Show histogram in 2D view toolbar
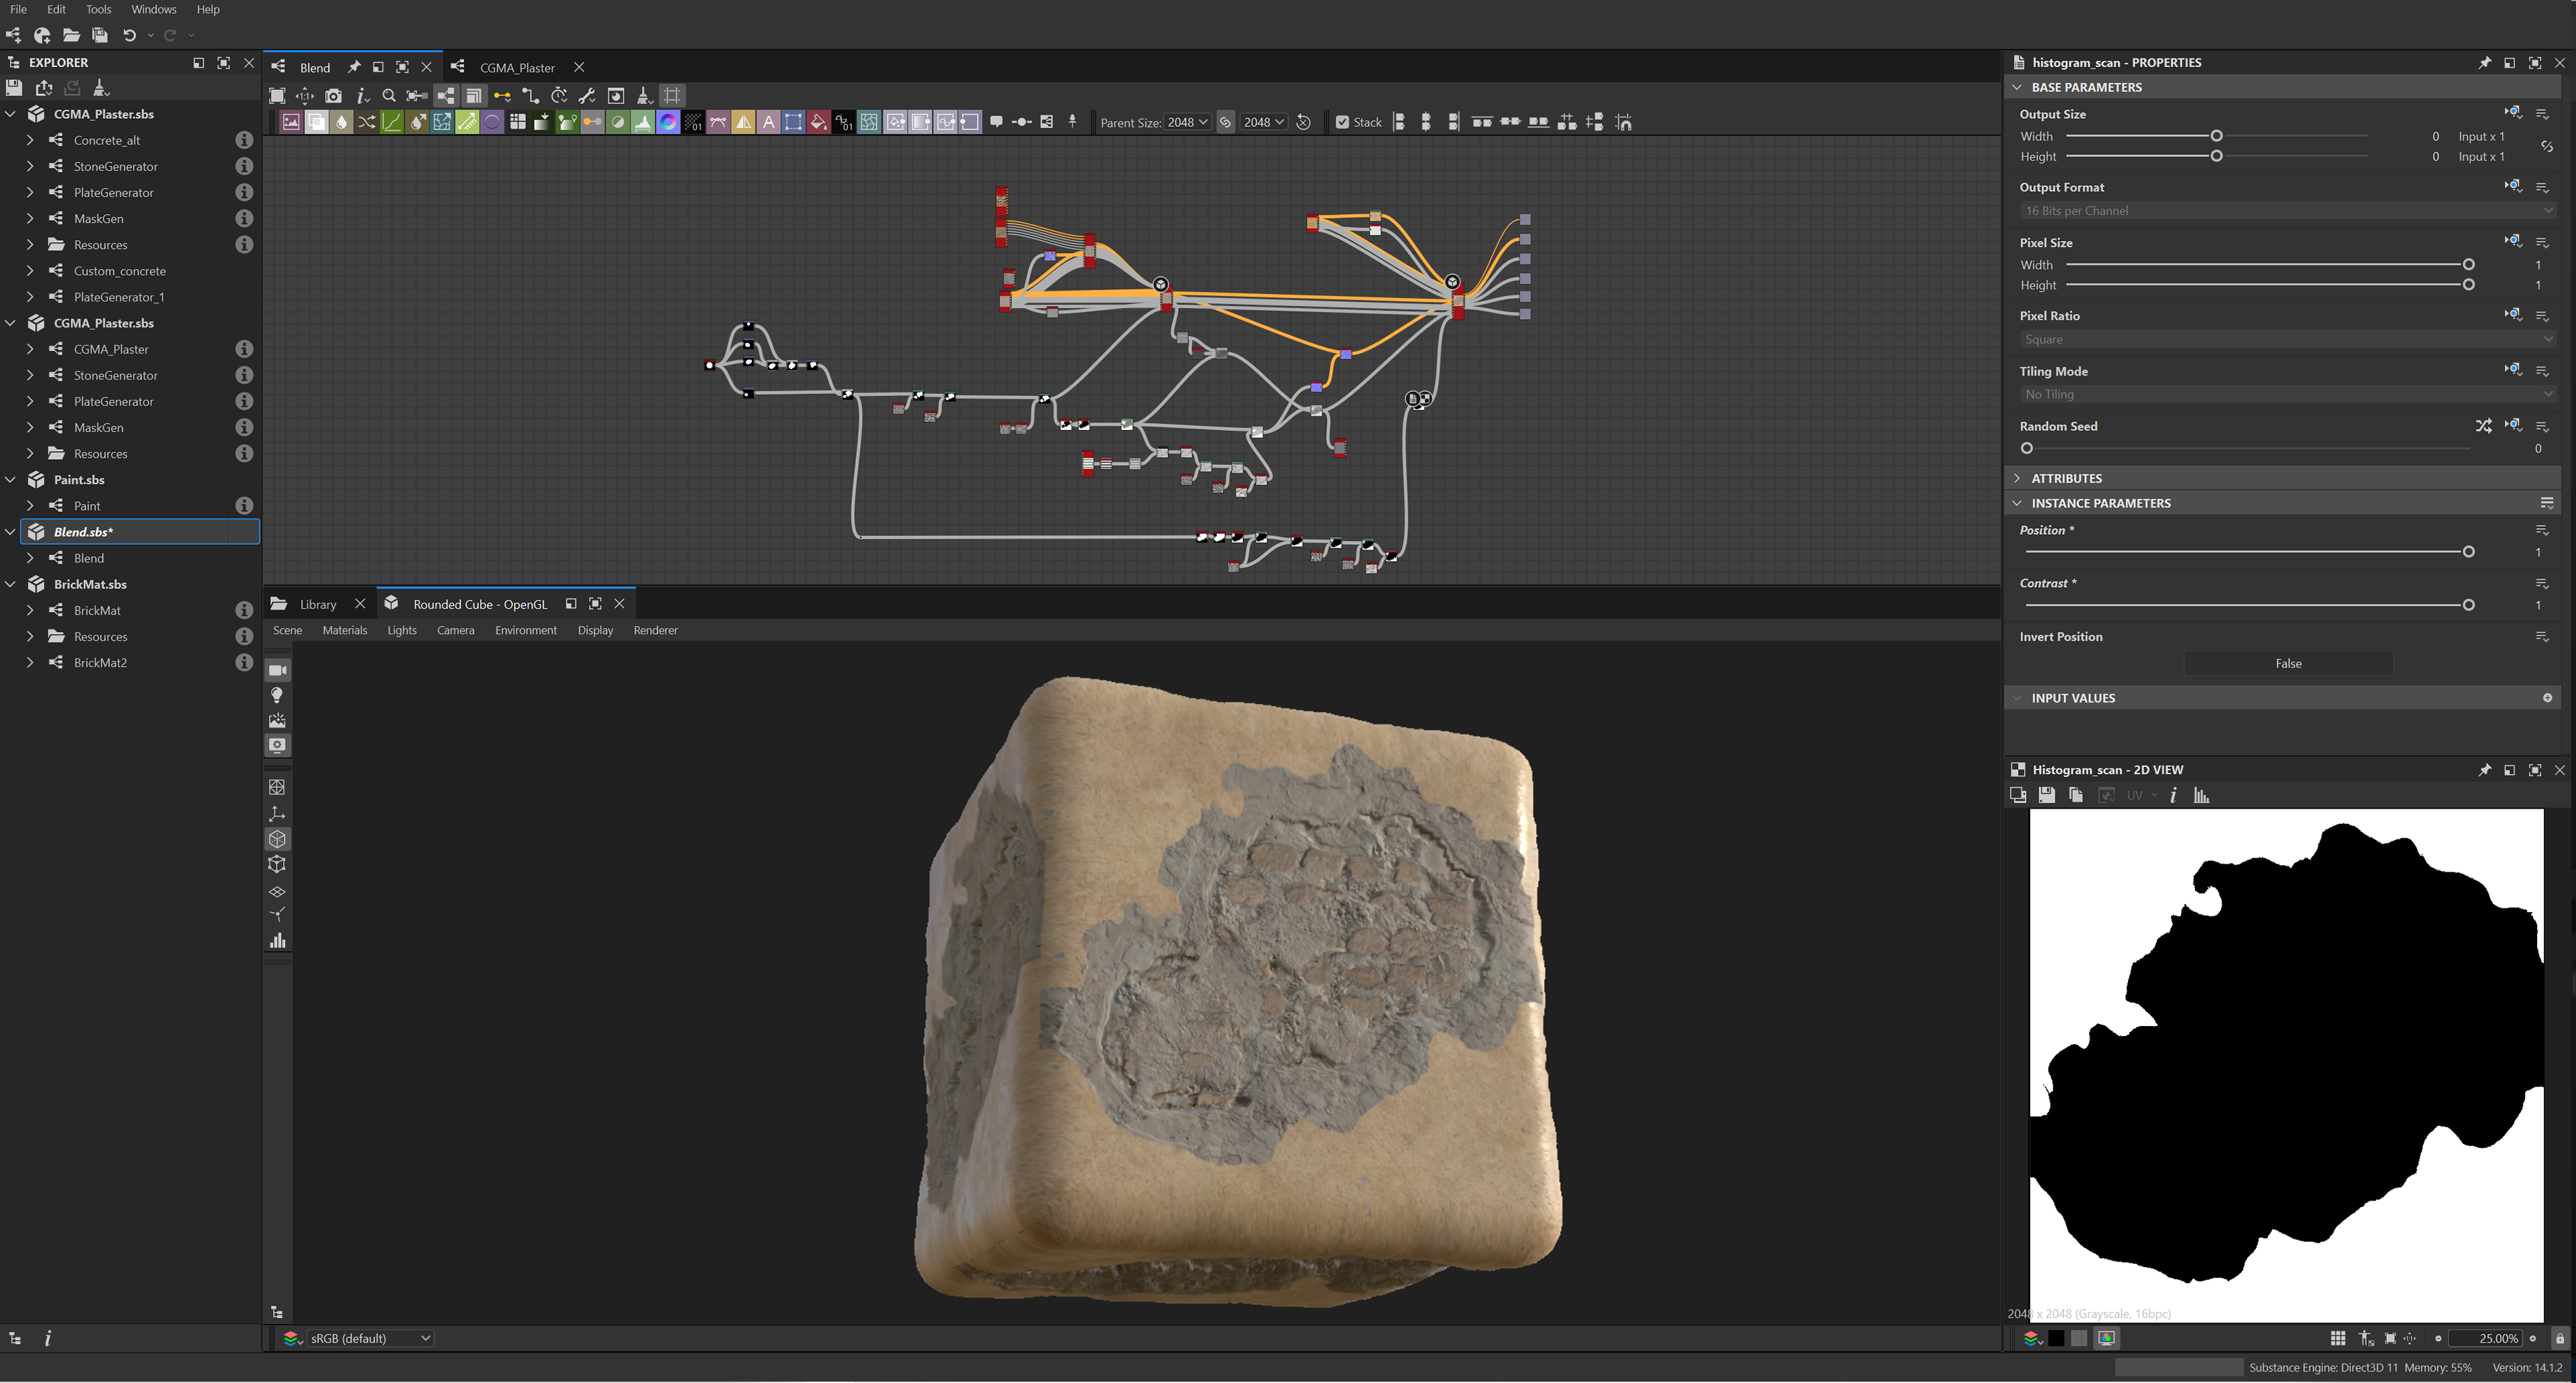This screenshot has width=2576, height=1383. pos(2201,795)
